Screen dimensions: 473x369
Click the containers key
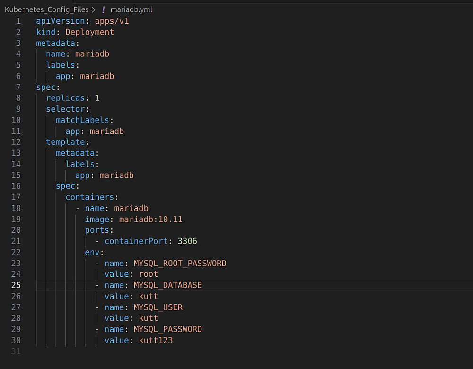(x=90, y=197)
